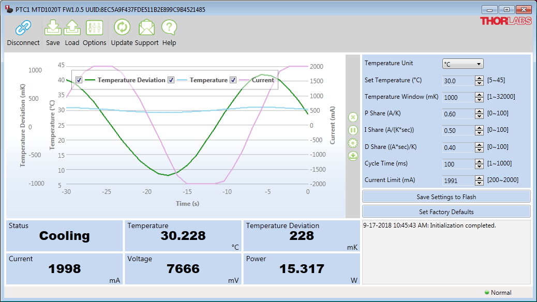The width and height of the screenshot is (537, 302).
Task: Increase I Share value with up arrow
Action: point(479,128)
